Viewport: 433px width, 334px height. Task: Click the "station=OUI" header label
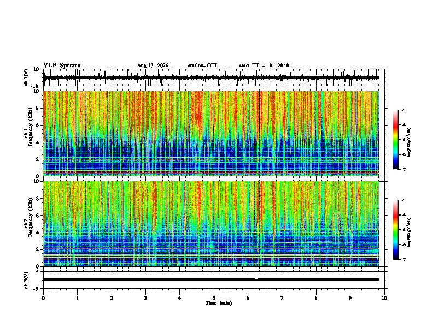pyautogui.click(x=202, y=65)
